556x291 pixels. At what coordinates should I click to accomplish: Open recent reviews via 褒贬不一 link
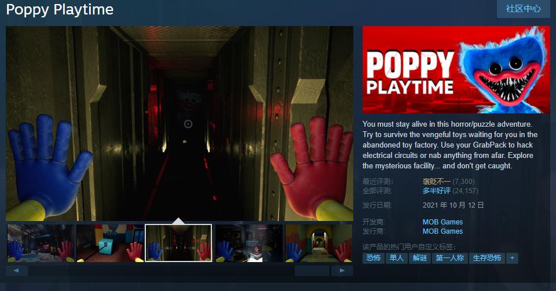(437, 182)
